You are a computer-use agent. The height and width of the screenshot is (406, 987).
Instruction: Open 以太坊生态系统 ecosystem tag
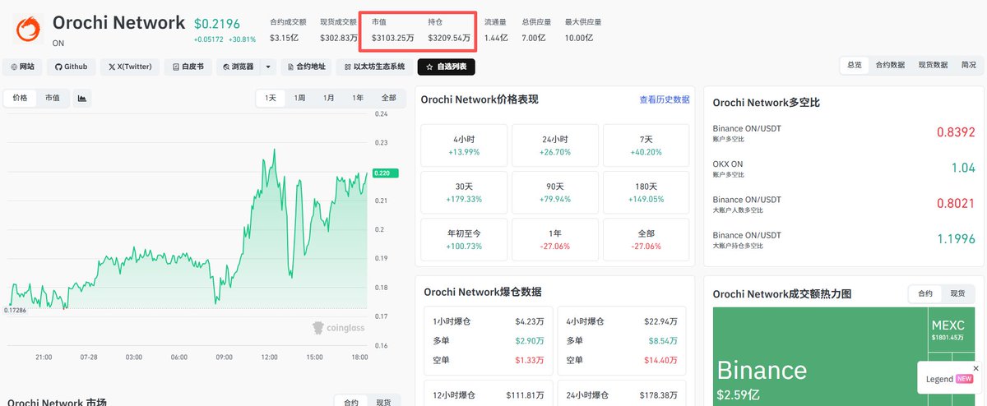[x=374, y=67]
